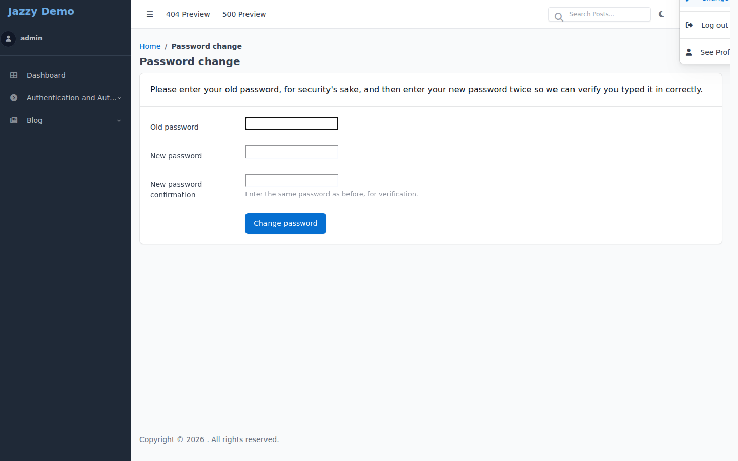Toggle dark mode with moon icon
738x461 pixels.
[x=661, y=14]
